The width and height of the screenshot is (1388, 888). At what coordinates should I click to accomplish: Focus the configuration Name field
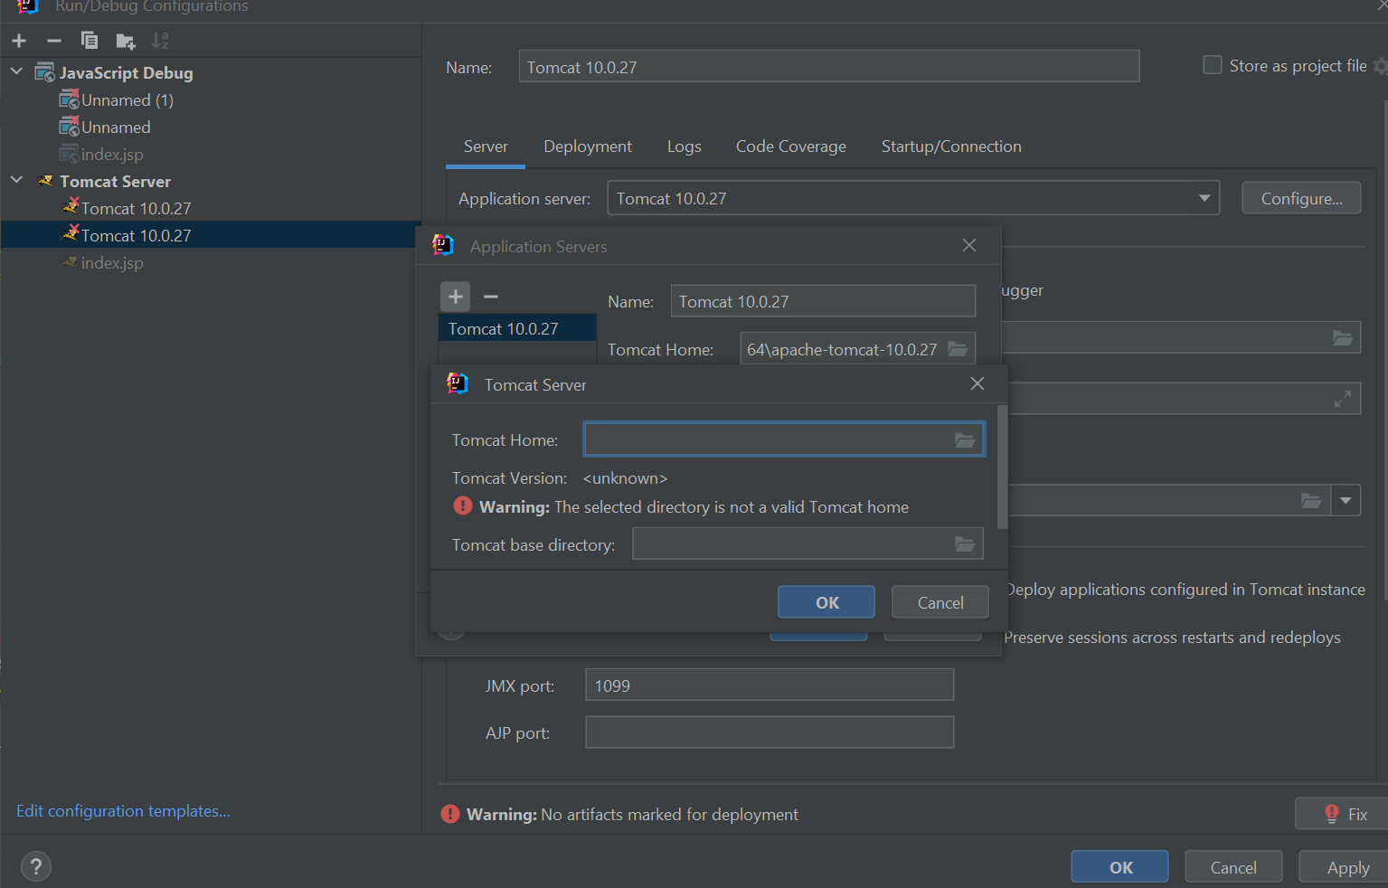[829, 67]
